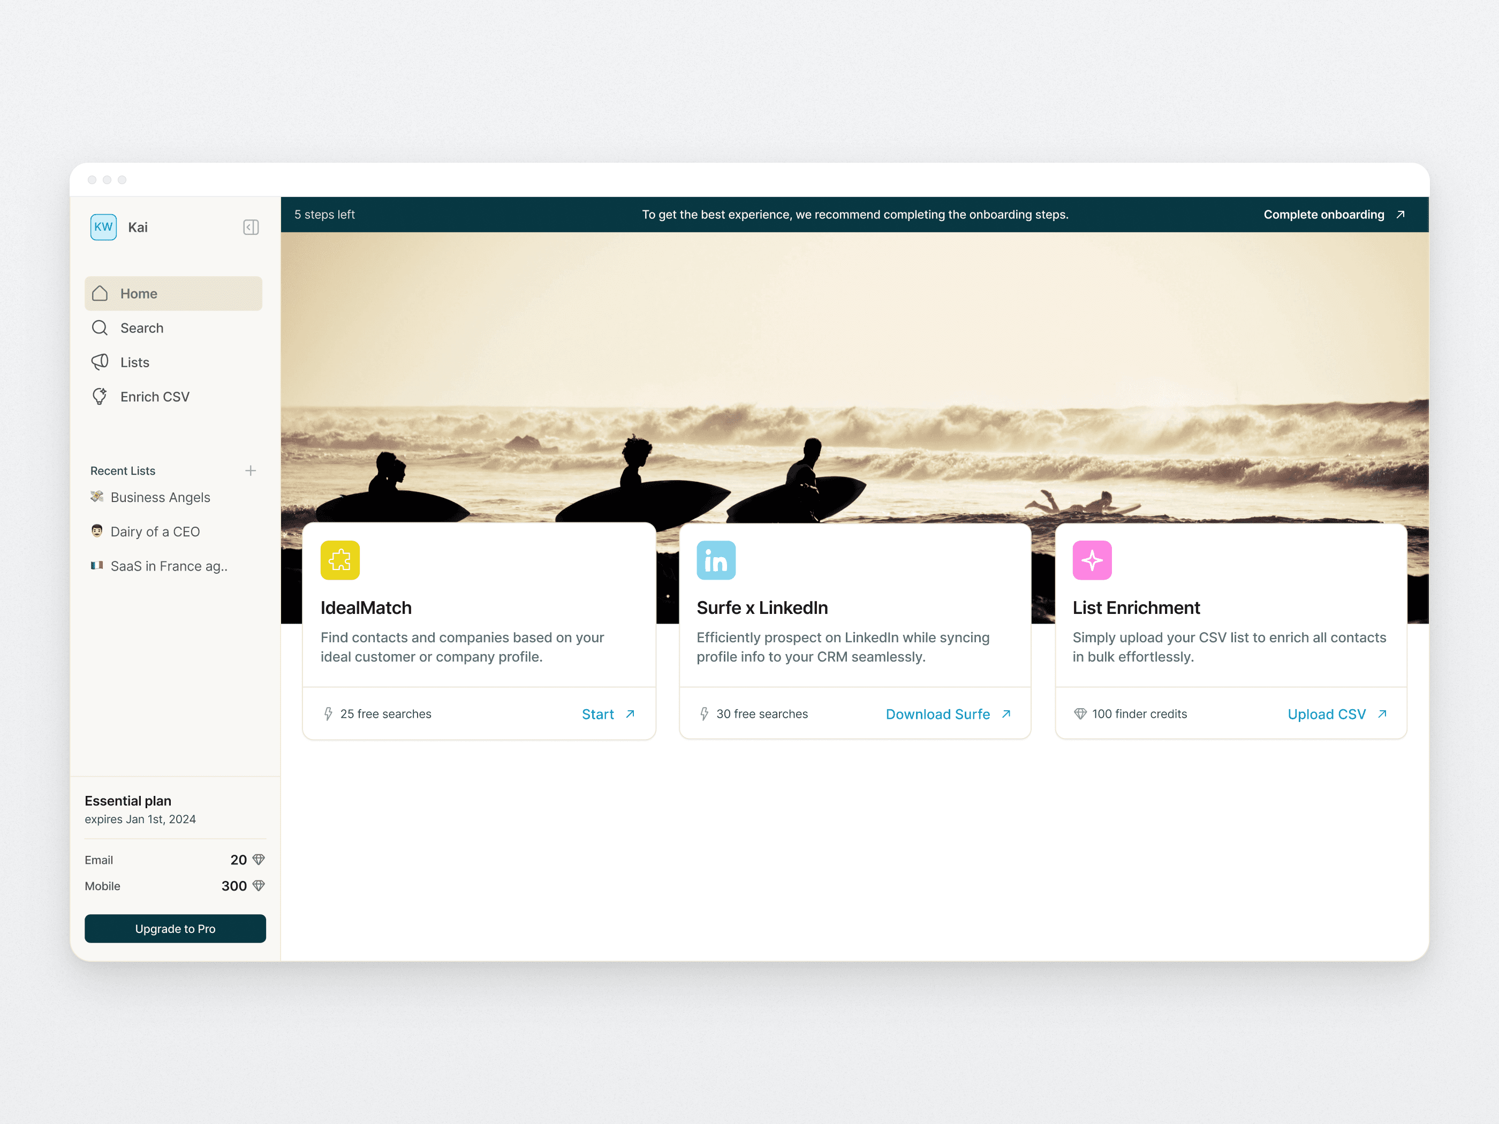Click the arrow next to Upload CSV

pos(1382,714)
